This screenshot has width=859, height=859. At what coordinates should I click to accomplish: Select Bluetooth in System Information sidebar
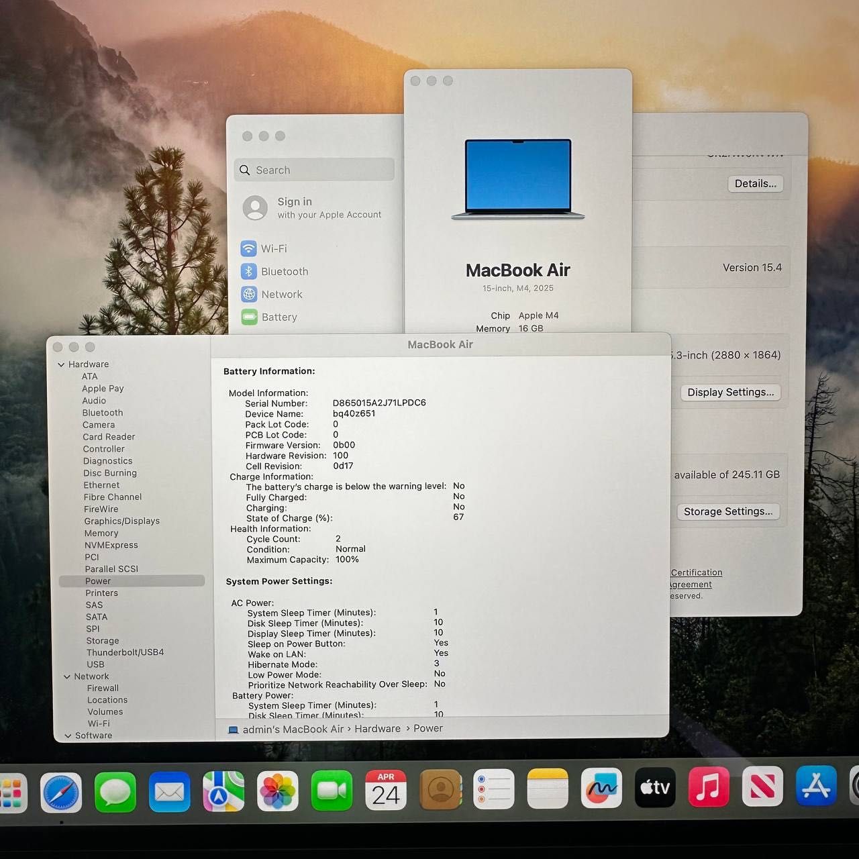103,413
